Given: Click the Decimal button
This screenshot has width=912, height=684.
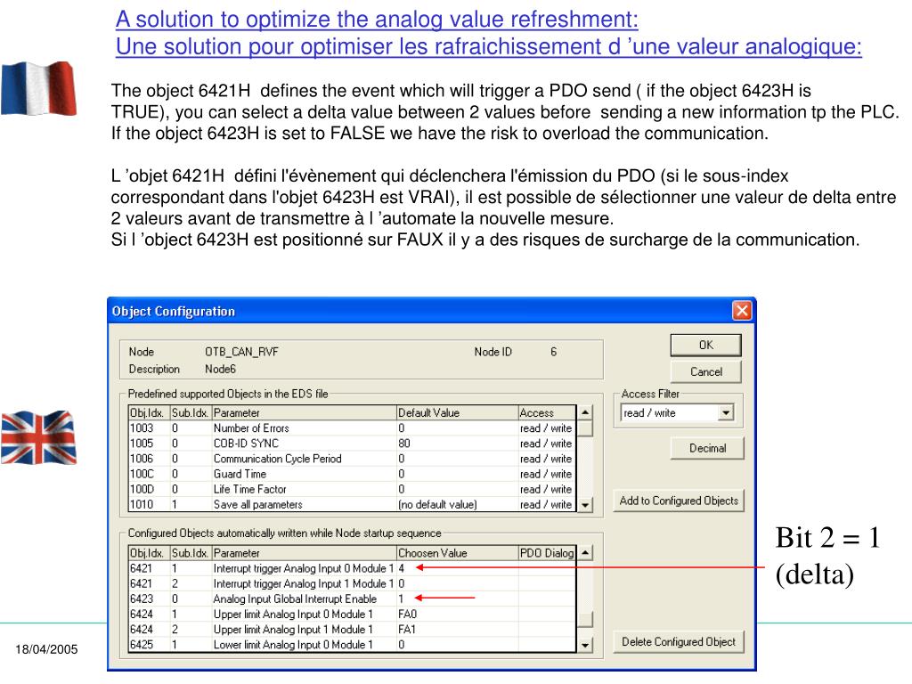Looking at the screenshot, I should pos(707,449).
